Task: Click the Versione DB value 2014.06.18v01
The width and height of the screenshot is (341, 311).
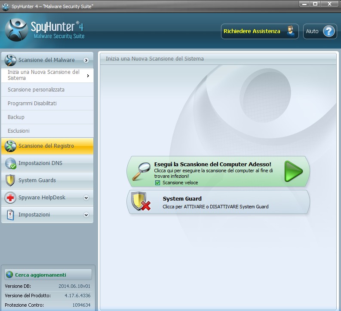Action: [74, 286]
